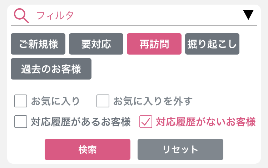Click the お気に入りを外す label text
The image size is (268, 168).
153,101
